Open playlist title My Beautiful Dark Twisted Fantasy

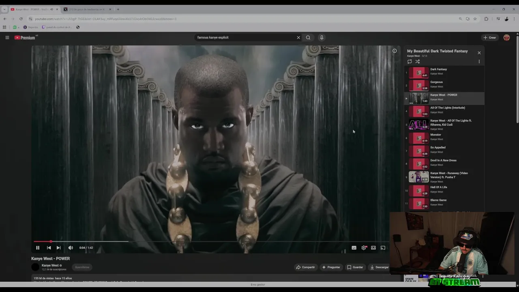coord(438,51)
